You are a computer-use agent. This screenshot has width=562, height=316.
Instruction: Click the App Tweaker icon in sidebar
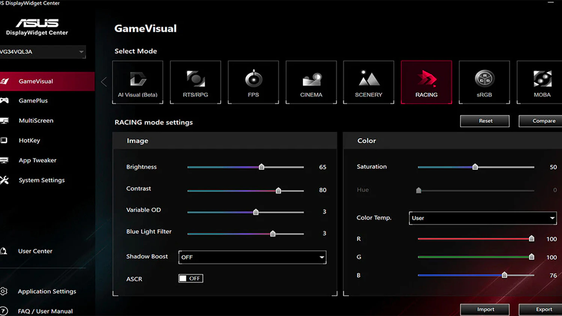(4, 160)
